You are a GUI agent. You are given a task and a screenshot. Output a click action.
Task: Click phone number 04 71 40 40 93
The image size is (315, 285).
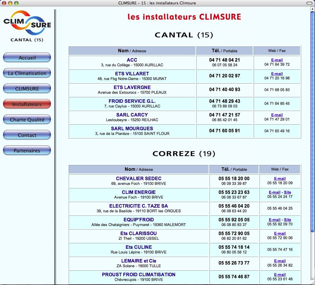pos(224,90)
